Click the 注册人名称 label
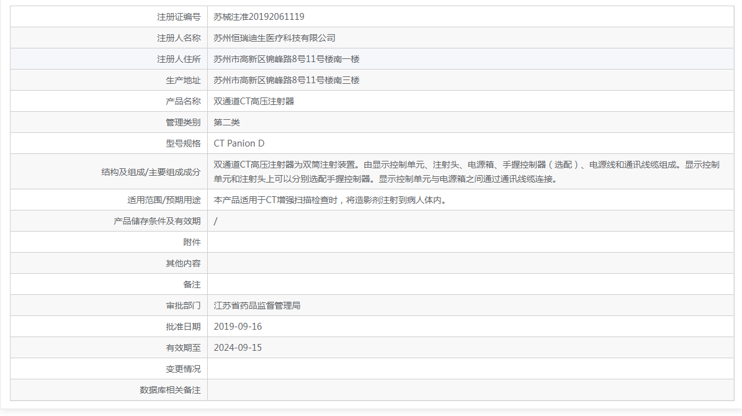The image size is (742, 416). 179,38
